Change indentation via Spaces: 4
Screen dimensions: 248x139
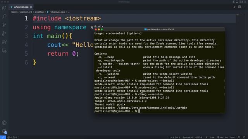(188, 137)
